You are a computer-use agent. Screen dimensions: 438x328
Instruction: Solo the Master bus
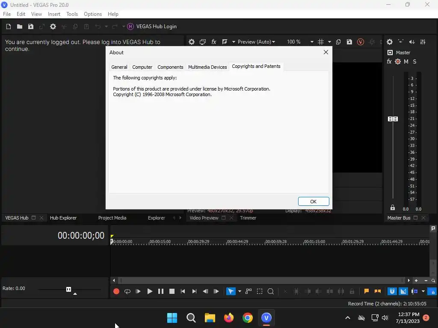[414, 61]
